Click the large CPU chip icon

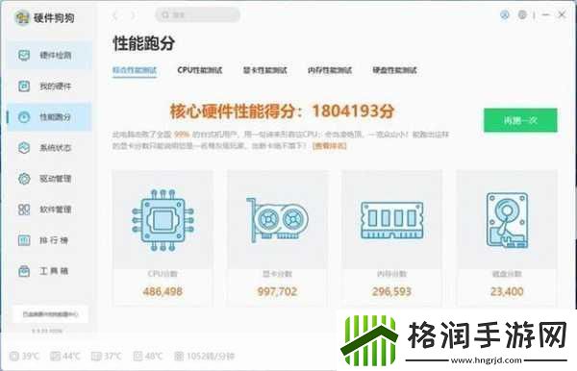coord(163,220)
